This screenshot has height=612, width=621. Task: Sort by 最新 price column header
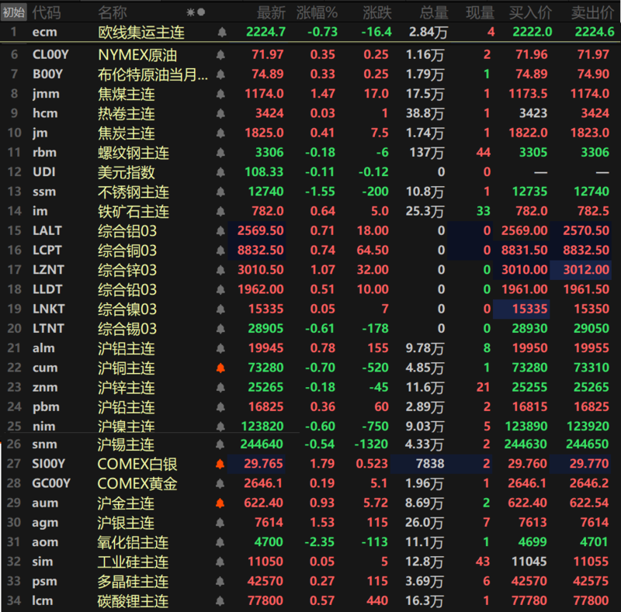271,12
